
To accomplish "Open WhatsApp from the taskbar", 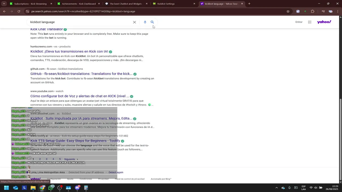I will point(51,188).
